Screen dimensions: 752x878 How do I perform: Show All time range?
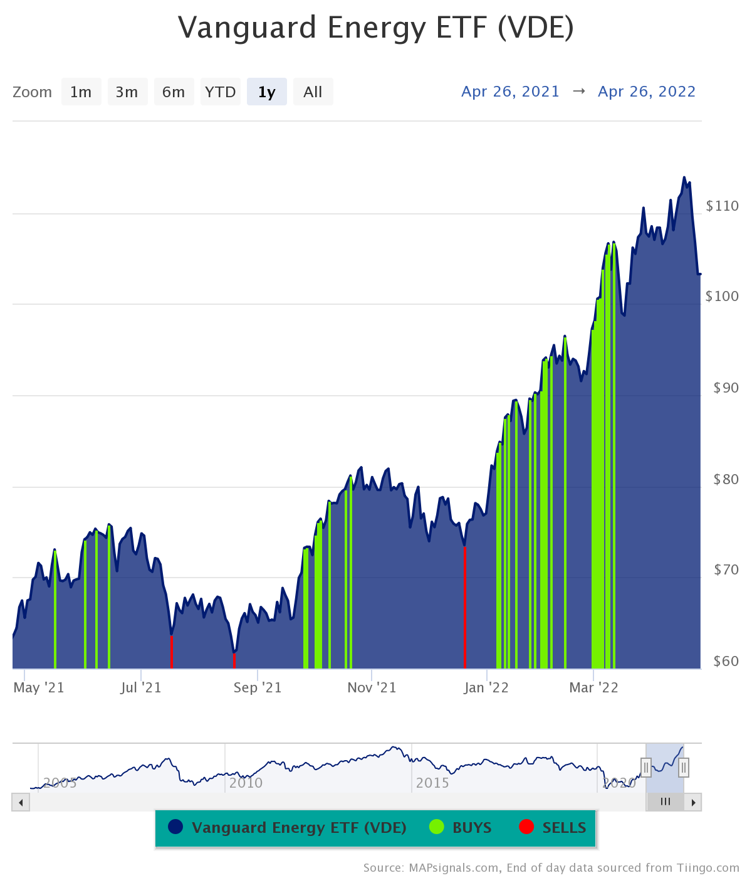pyautogui.click(x=313, y=92)
